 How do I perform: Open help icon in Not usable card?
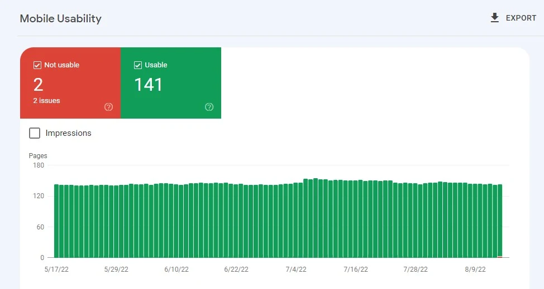108,107
